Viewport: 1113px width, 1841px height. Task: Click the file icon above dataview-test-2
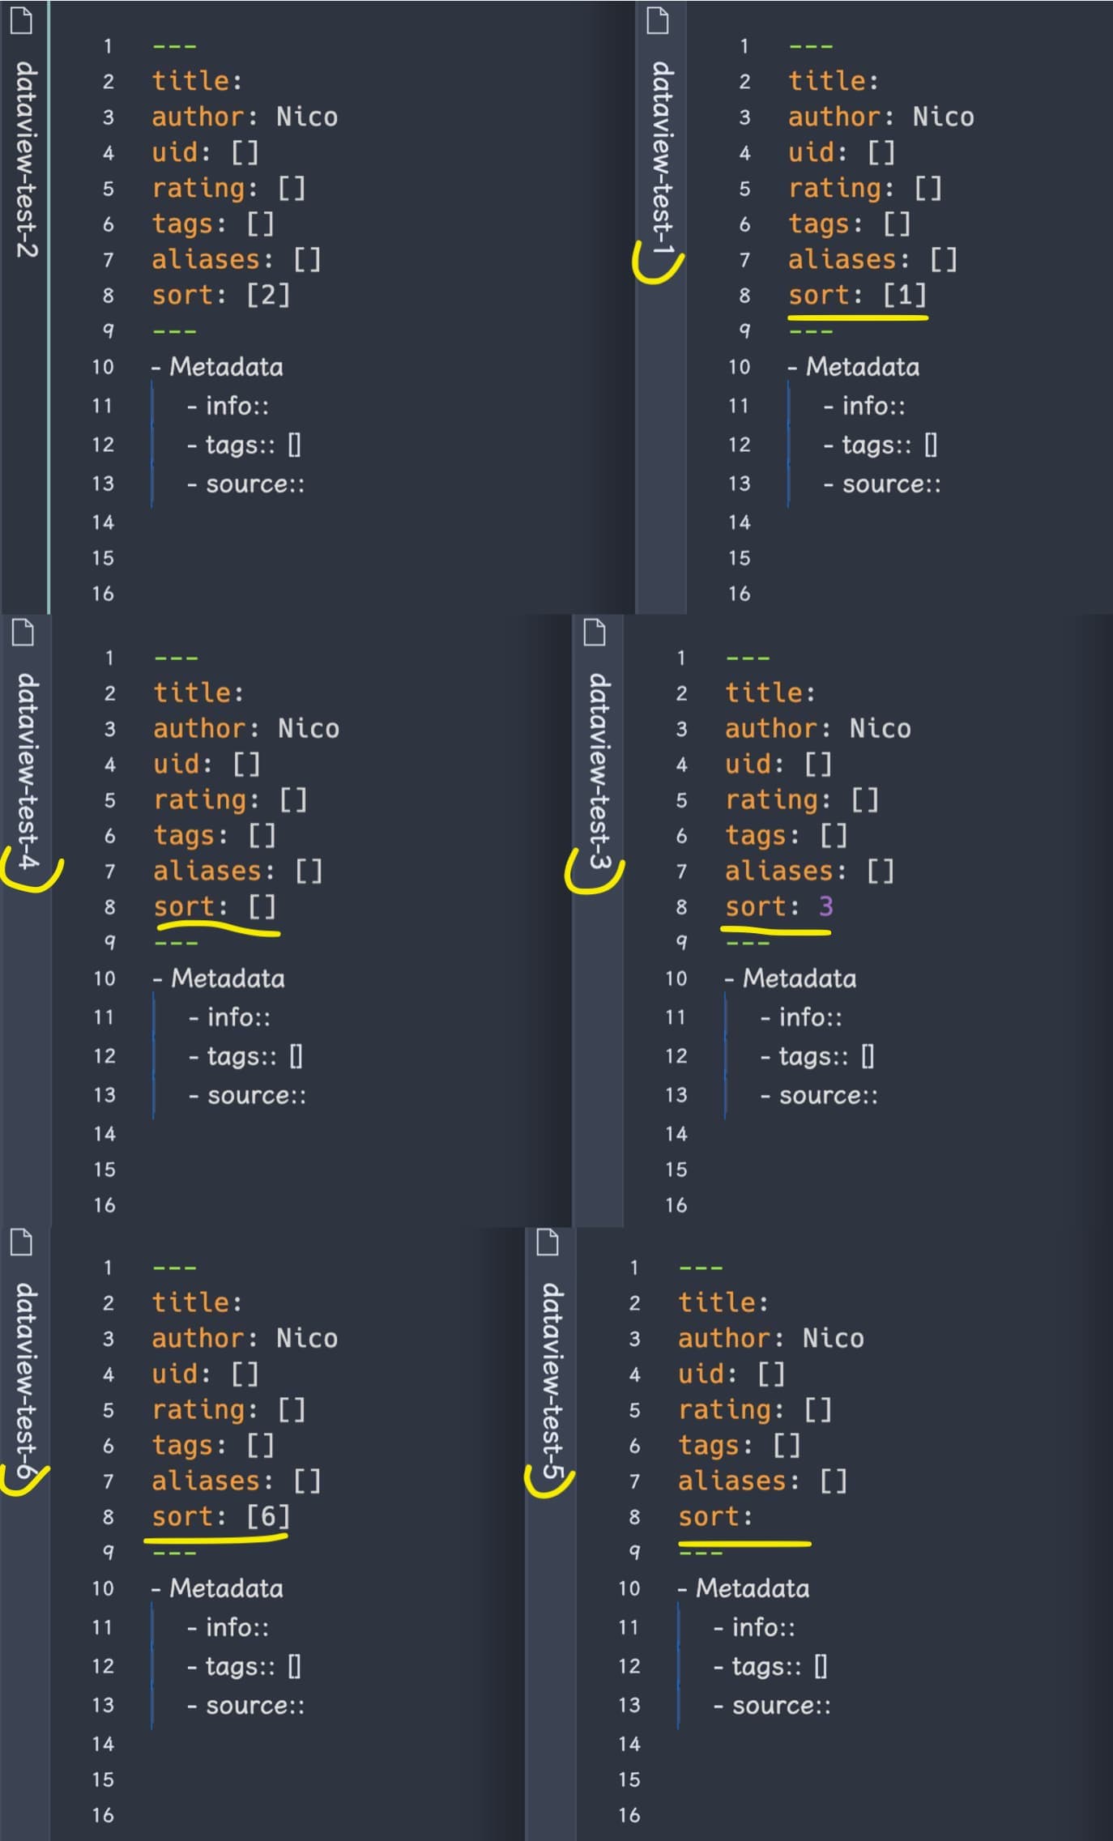22,22
